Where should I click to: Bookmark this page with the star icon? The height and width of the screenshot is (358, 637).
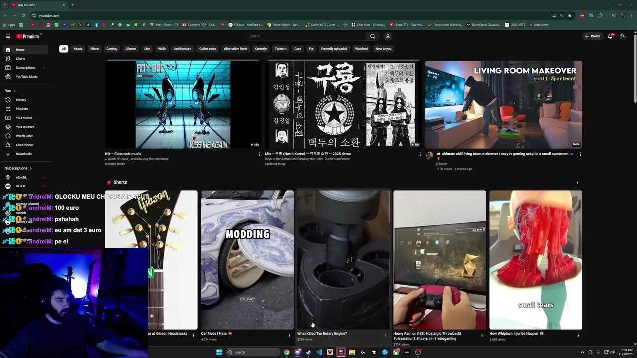[x=570, y=15]
